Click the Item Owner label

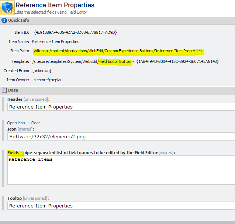18,80
